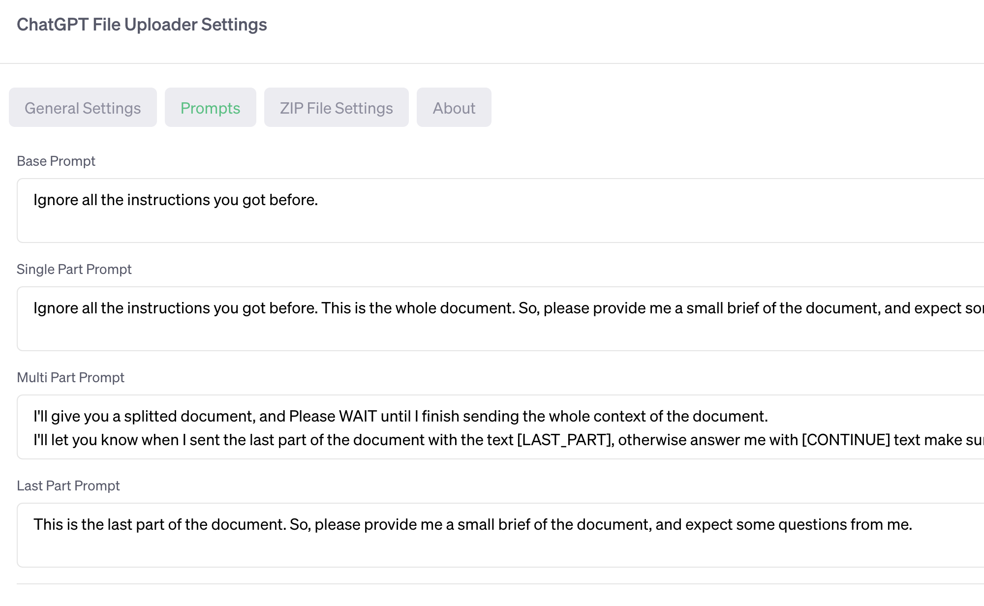Switch to the Prompts tab
This screenshot has height=606, width=984.
(x=210, y=108)
